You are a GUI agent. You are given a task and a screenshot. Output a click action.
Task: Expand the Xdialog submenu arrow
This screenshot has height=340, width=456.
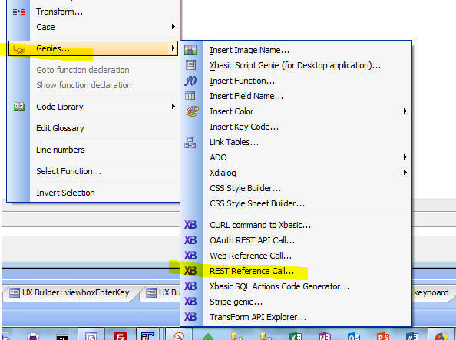405,173
